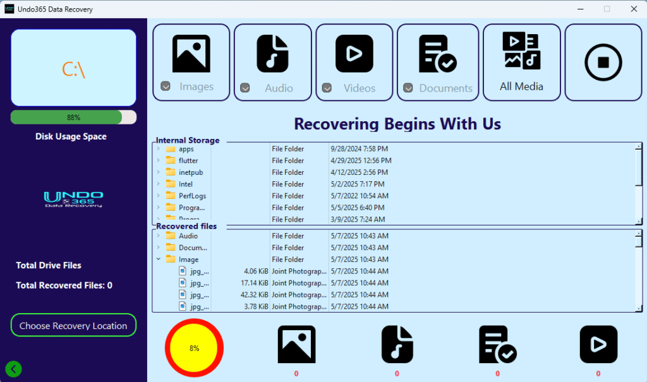The width and height of the screenshot is (647, 382).
Task: Click the Images recovery icon
Action: pyautogui.click(x=191, y=54)
